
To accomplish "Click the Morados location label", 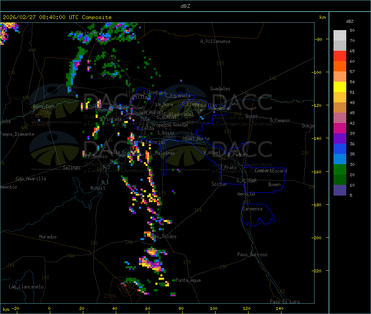I will [48, 237].
